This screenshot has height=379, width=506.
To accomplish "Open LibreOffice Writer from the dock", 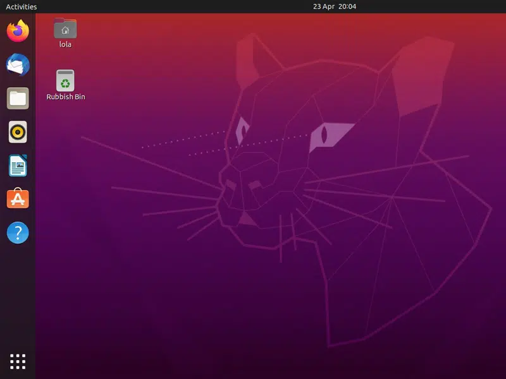I will tap(18, 165).
